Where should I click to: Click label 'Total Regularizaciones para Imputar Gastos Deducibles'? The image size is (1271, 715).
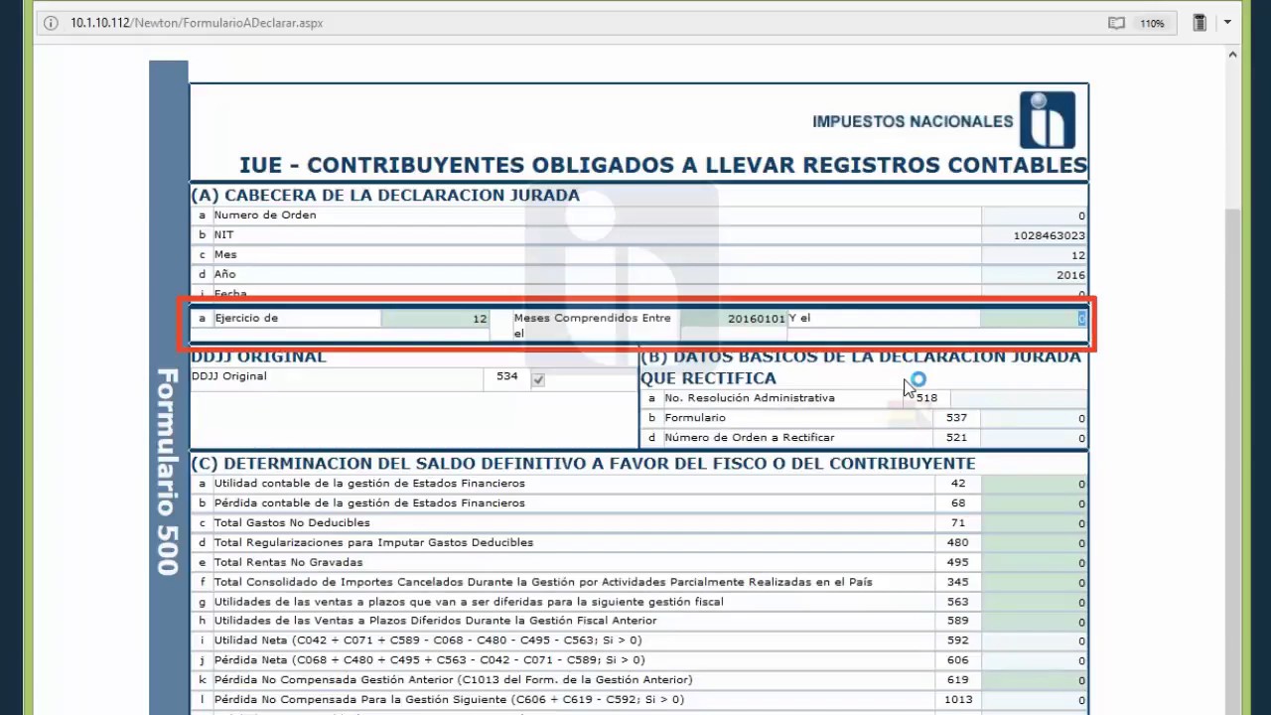click(373, 543)
